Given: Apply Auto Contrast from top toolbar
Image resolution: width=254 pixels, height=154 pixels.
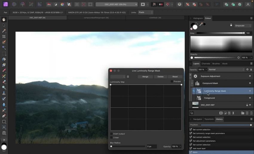Looking at the screenshot, I should pyautogui.click(x=56, y=4).
